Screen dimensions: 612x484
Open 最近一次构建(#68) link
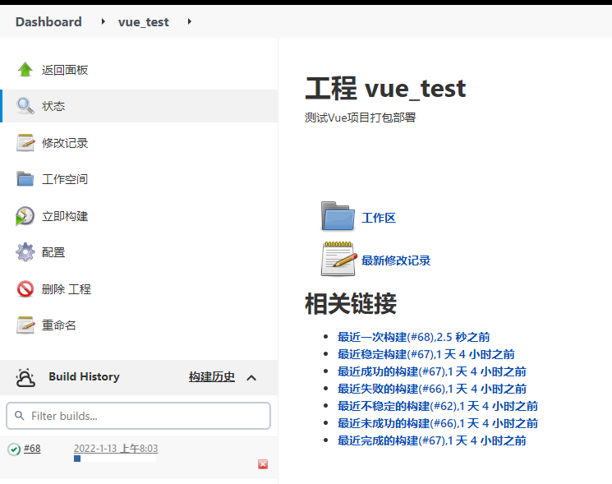414,337
